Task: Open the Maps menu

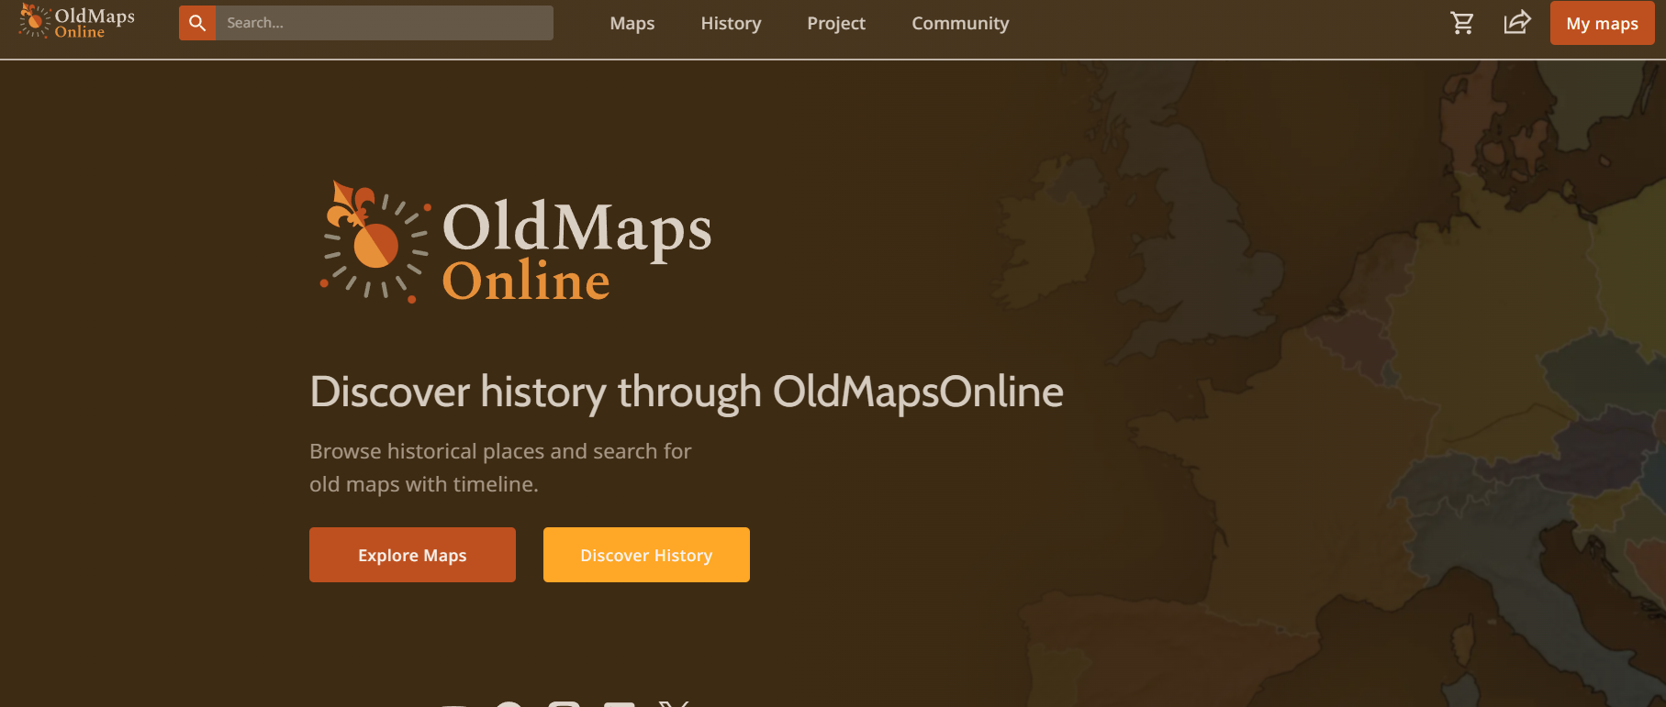Action: point(632,24)
